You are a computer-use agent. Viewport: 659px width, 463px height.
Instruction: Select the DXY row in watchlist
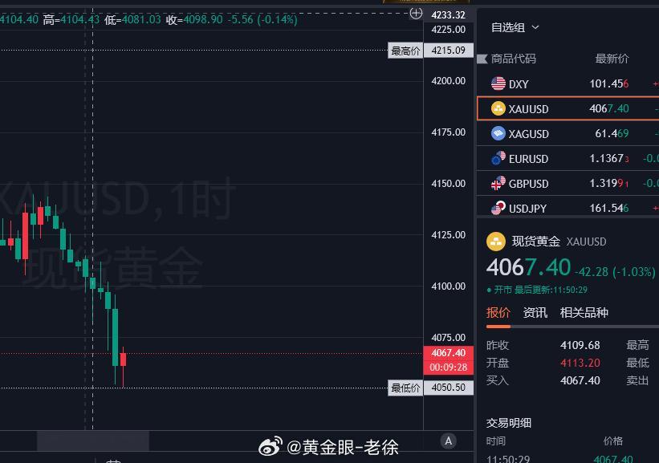pyautogui.click(x=567, y=83)
